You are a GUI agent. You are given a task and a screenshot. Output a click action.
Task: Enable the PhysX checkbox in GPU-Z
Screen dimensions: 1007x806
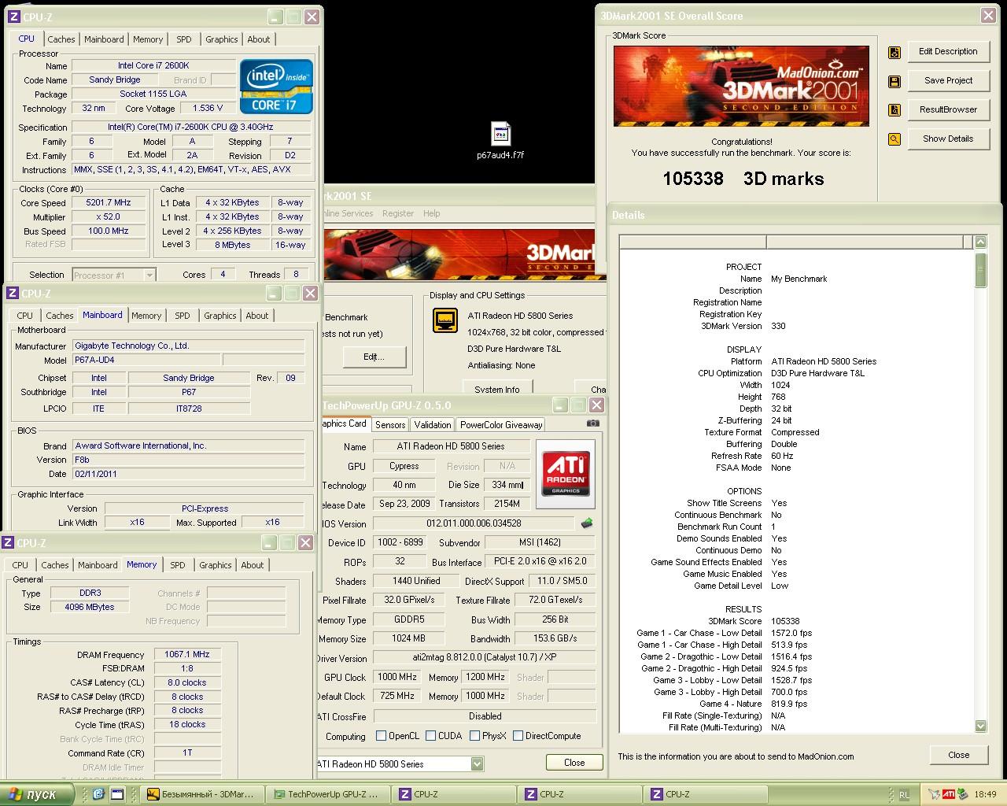pos(474,736)
